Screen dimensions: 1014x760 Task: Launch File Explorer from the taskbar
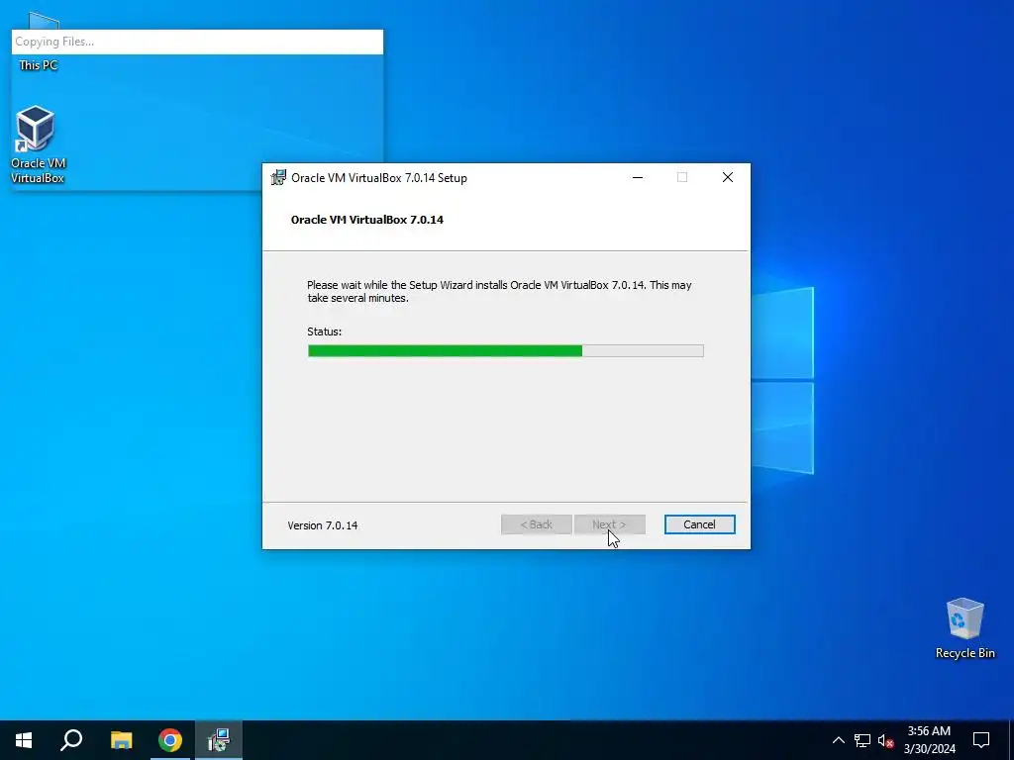pyautogui.click(x=121, y=740)
